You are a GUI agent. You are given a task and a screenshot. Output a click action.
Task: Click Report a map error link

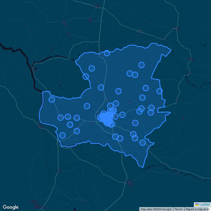tap(197, 209)
